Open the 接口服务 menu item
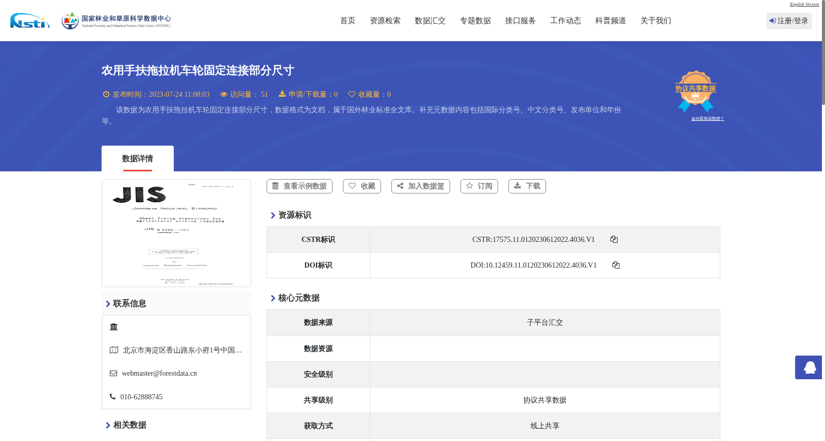Image resolution: width=825 pixels, height=441 pixels. pyautogui.click(x=520, y=21)
